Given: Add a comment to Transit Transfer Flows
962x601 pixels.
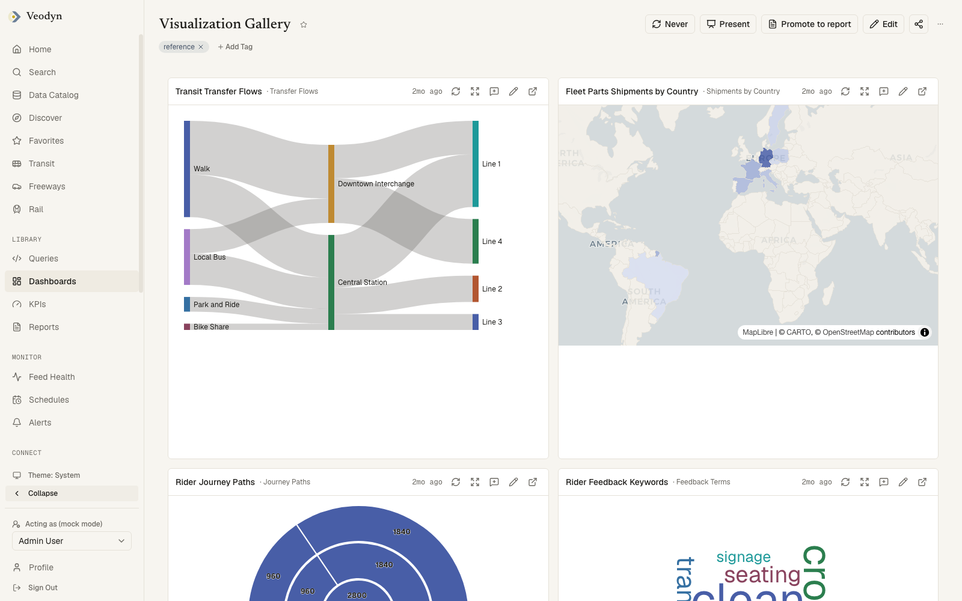Looking at the screenshot, I should coord(494,91).
